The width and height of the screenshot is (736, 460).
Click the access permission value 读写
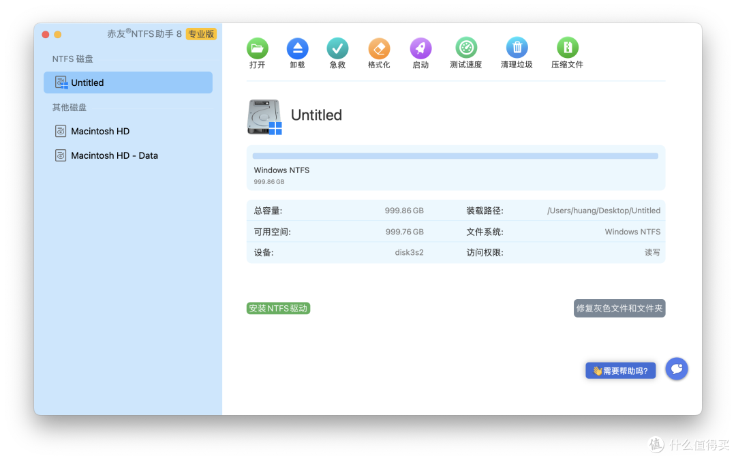coord(652,253)
